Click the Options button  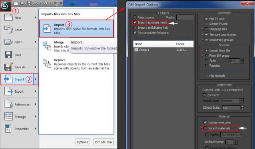pos(82,142)
